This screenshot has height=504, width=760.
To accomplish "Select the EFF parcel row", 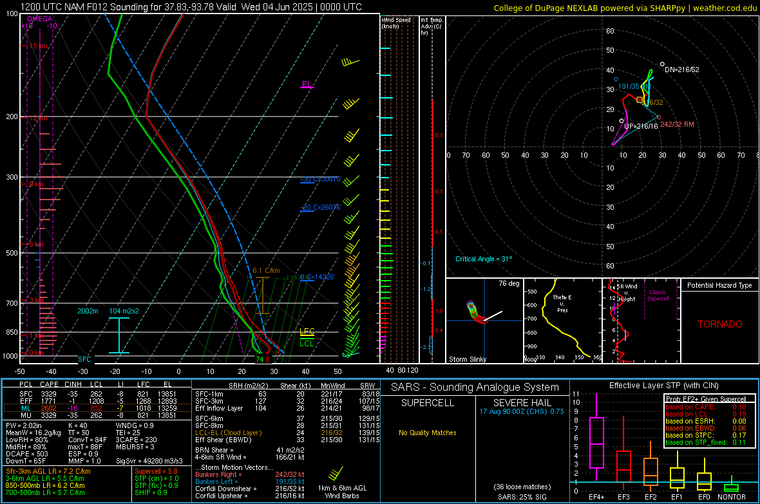I will click(x=97, y=401).
